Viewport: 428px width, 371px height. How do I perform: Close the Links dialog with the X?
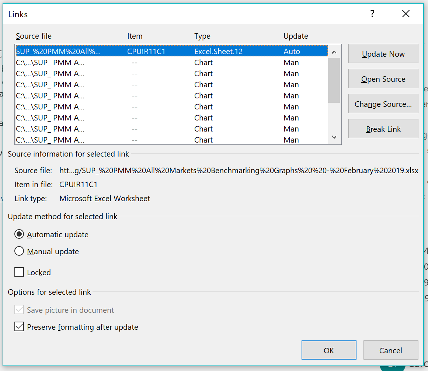pos(406,14)
